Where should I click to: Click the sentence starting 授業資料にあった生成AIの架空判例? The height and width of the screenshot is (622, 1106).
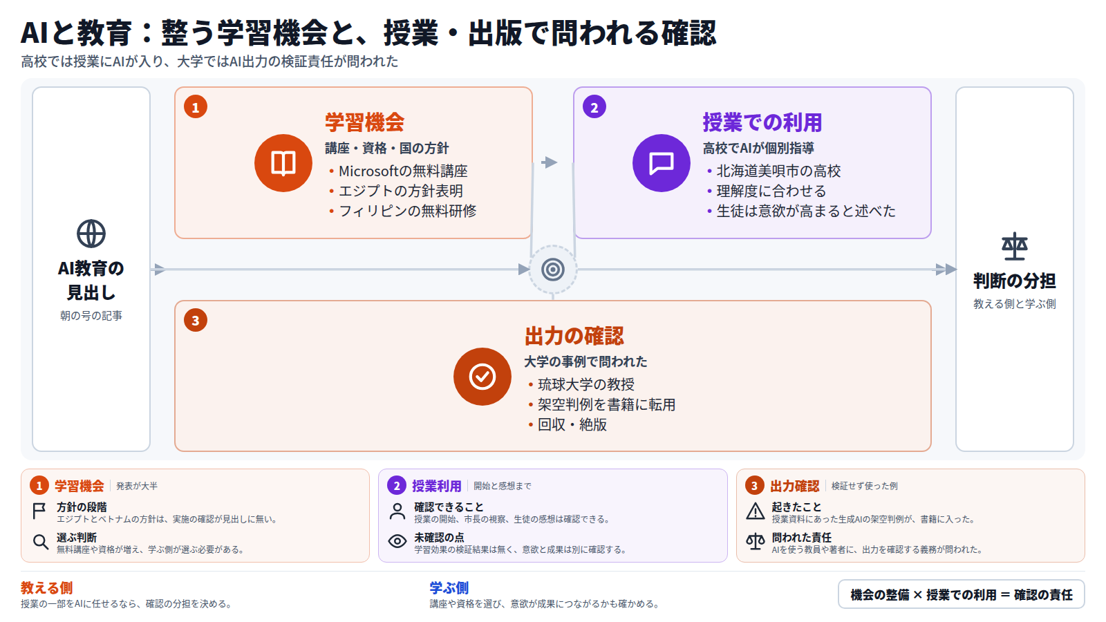coord(874,519)
